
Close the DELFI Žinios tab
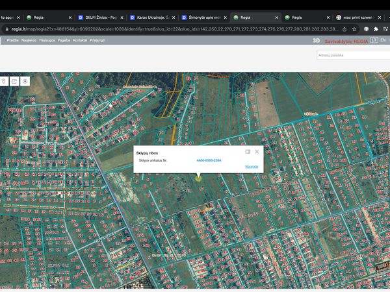122,18
